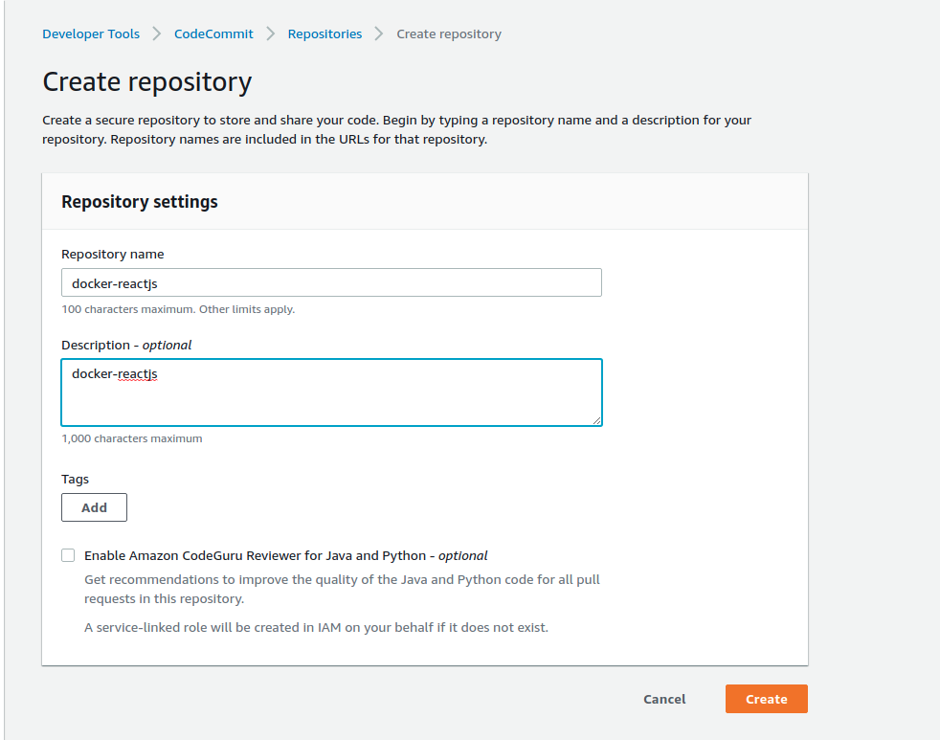Focus the Repository name input field

[331, 282]
